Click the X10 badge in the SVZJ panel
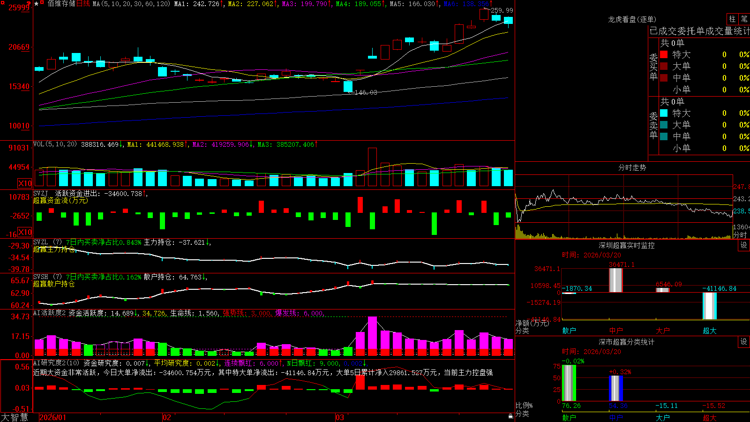 tap(25, 232)
